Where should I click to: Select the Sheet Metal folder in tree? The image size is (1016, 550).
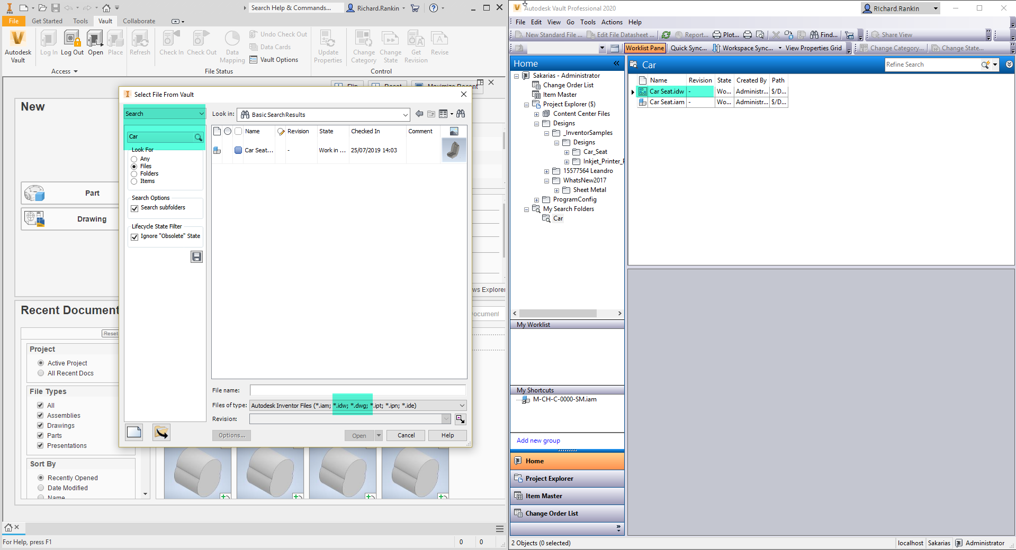click(x=589, y=190)
